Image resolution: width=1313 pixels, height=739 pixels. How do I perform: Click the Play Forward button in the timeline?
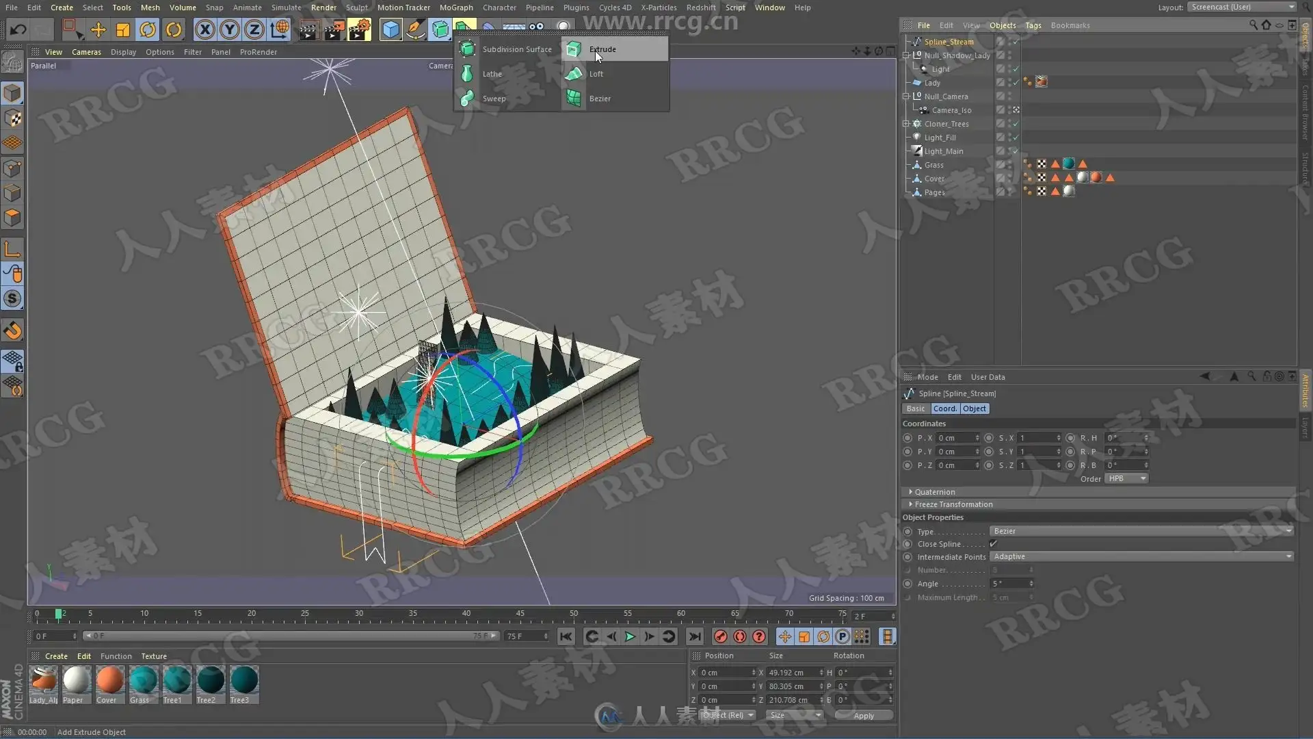point(630,637)
